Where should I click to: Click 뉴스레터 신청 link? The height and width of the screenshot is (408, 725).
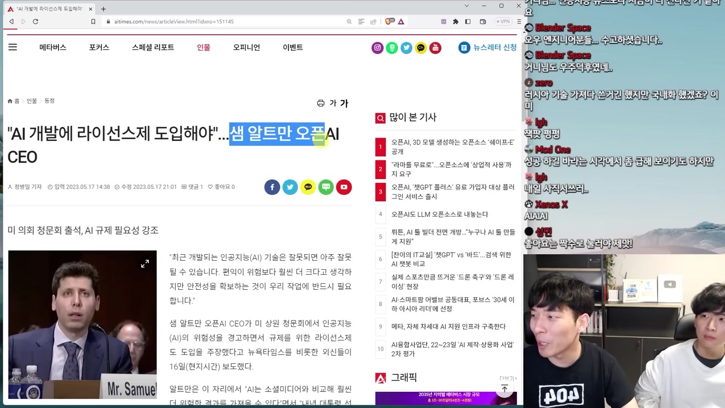[x=488, y=47]
